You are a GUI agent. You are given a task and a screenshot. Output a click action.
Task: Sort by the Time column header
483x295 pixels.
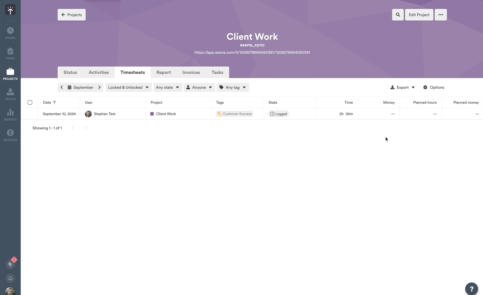point(349,102)
